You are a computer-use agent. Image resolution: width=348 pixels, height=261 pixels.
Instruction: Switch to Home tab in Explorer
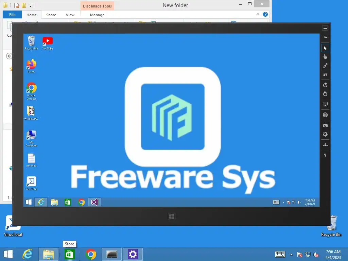pos(32,15)
